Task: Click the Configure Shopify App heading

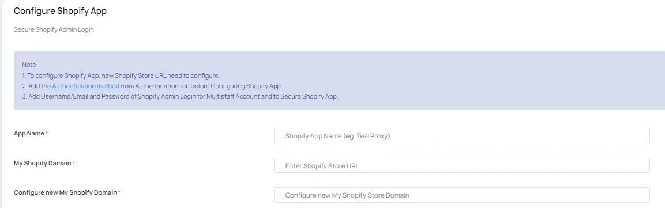Action: [x=60, y=11]
